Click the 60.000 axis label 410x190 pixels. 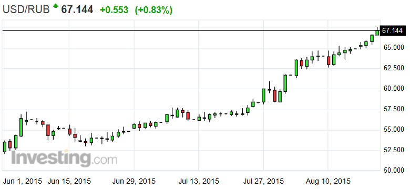[x=393, y=89]
